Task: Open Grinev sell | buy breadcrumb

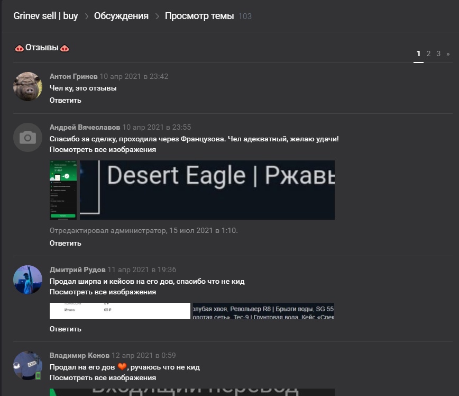Action: click(45, 16)
